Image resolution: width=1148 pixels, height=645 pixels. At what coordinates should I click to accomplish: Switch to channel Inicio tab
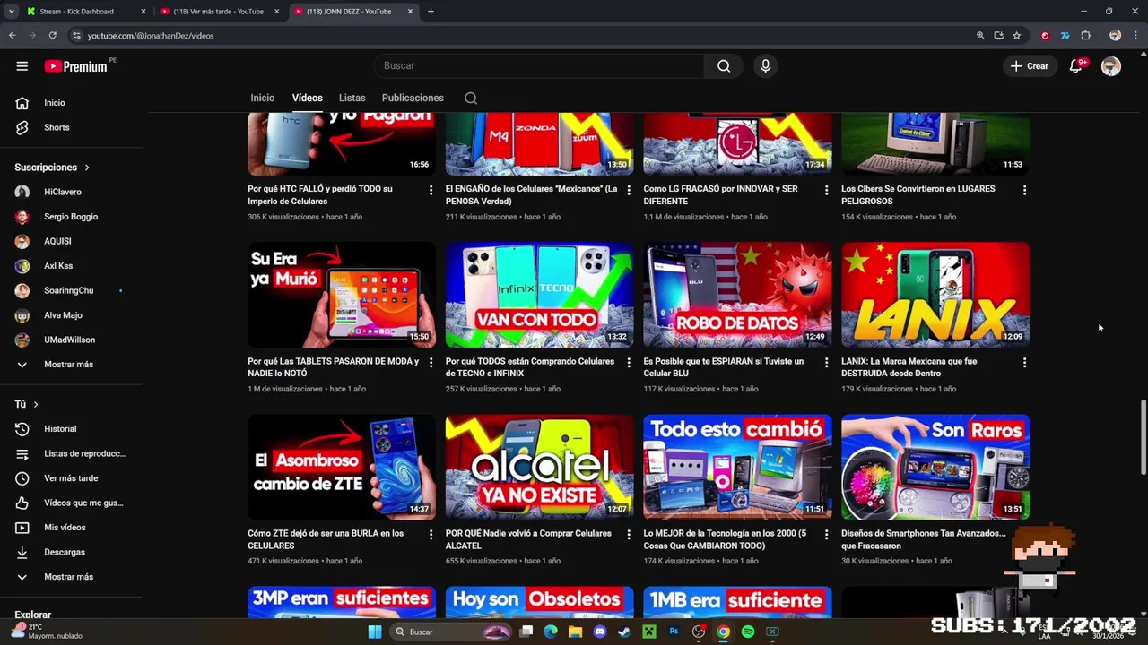(x=262, y=98)
